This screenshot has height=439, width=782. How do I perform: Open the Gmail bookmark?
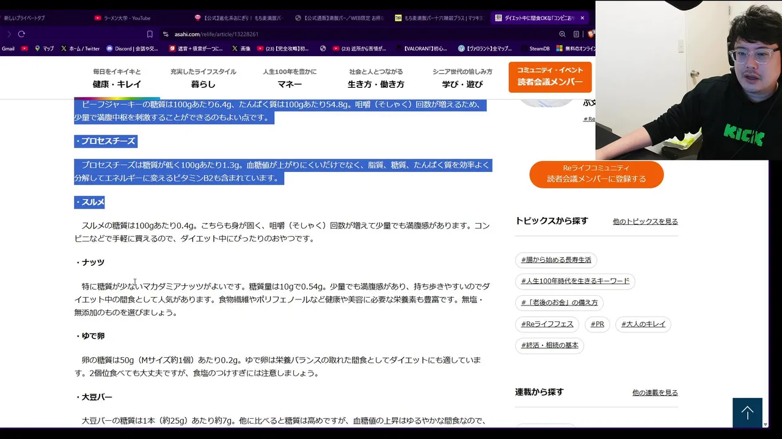8,49
